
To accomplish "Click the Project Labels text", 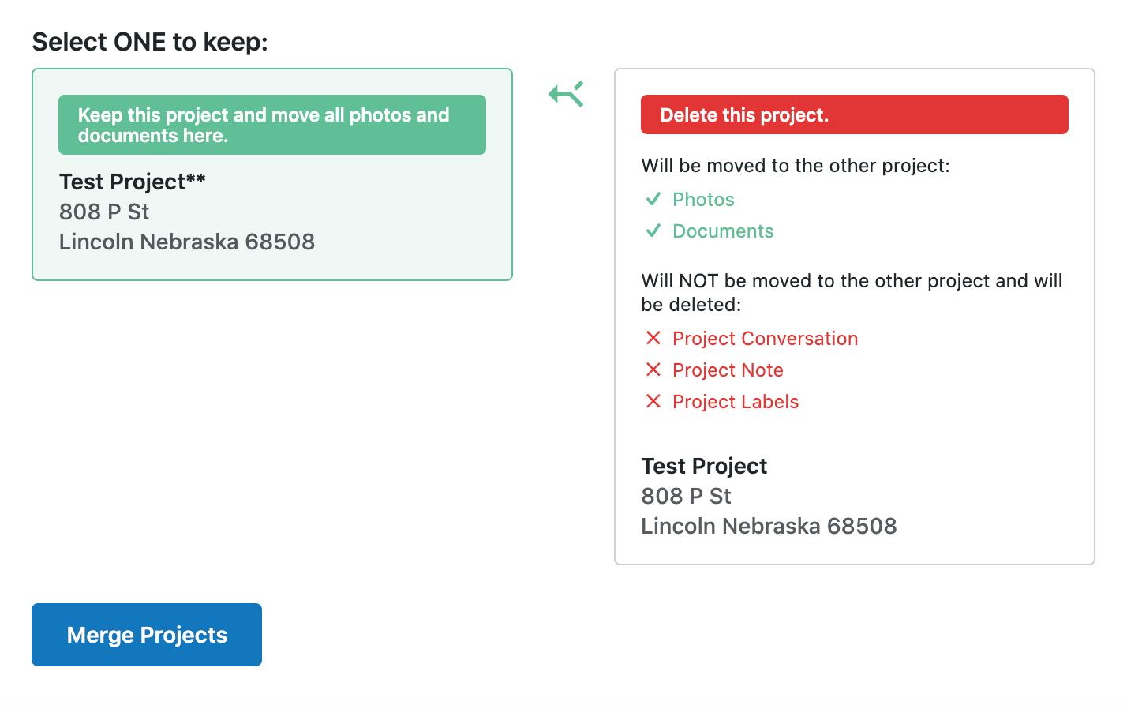I will click(736, 402).
